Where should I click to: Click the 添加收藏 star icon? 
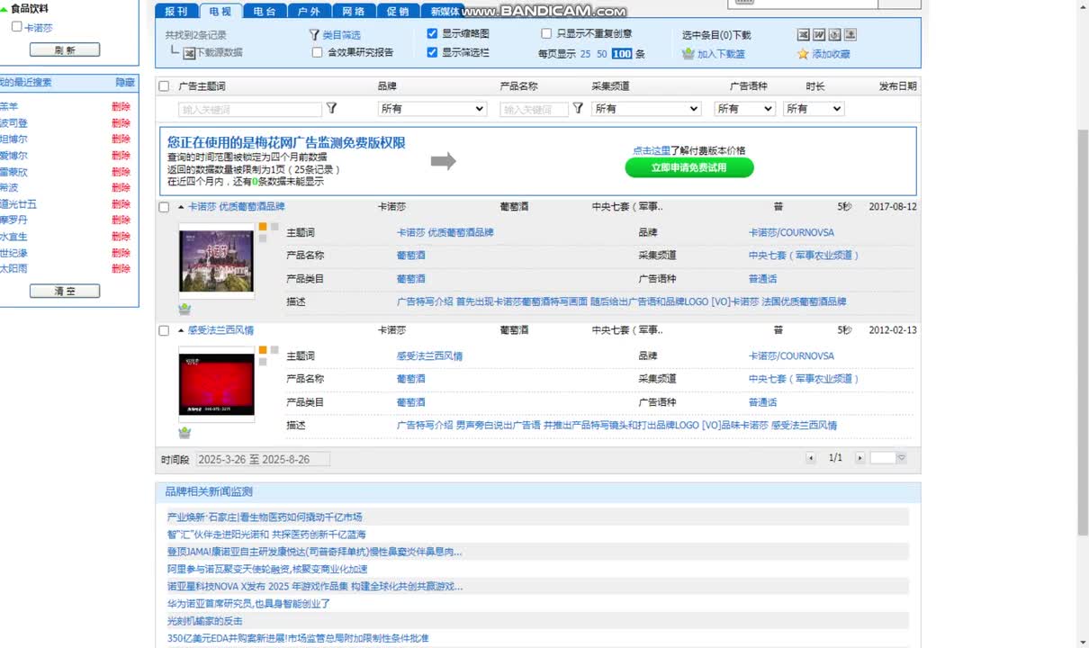point(803,54)
